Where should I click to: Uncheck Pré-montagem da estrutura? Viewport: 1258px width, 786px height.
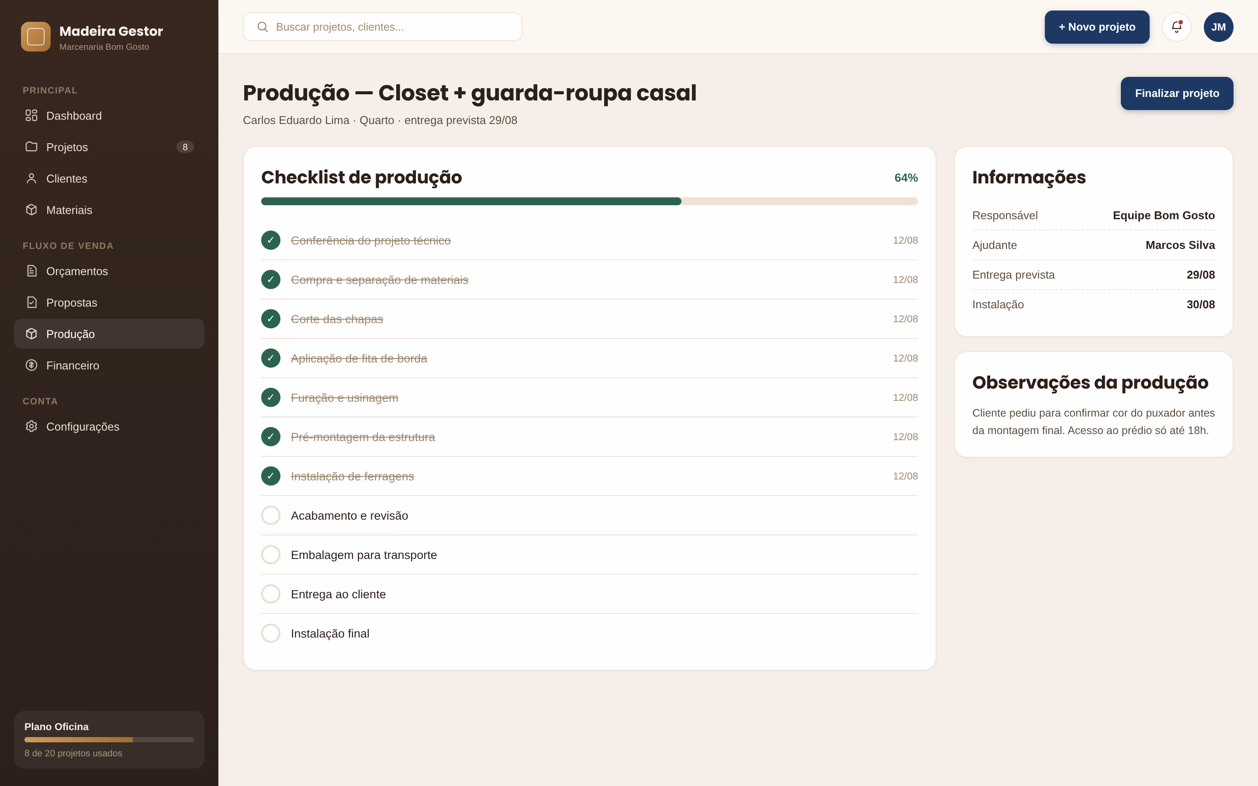pos(271,437)
